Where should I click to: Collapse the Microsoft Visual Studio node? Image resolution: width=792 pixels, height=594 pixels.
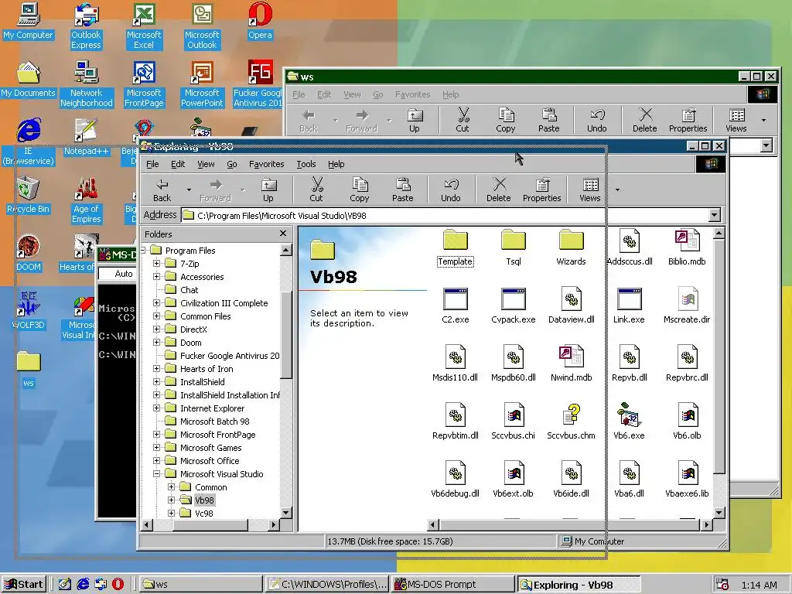coord(156,473)
